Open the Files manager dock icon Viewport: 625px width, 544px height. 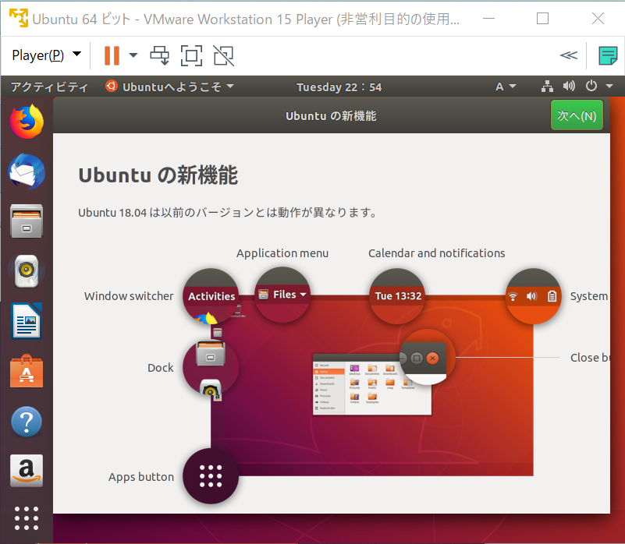point(27,221)
